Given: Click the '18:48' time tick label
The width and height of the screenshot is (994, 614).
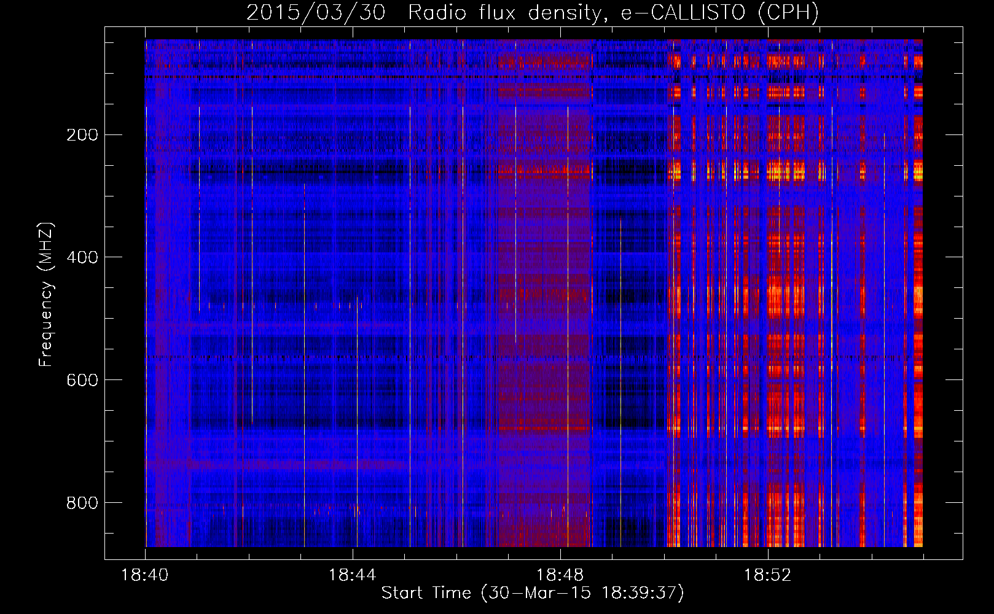Looking at the screenshot, I should tap(560, 575).
